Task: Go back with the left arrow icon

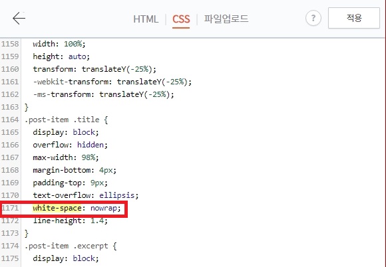Action: point(19,18)
